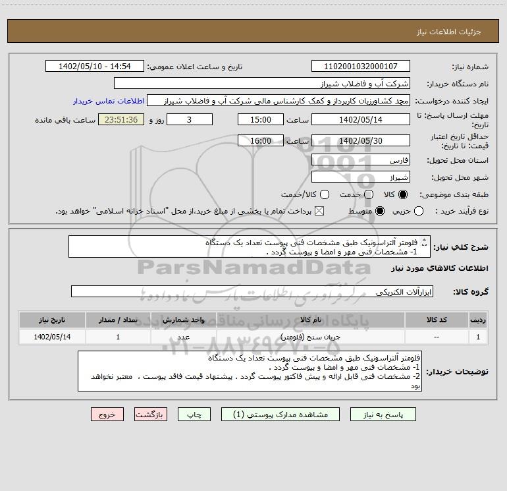
Task: Click the شهر محل تحویل field شیراز
Action: pyautogui.click(x=361, y=177)
